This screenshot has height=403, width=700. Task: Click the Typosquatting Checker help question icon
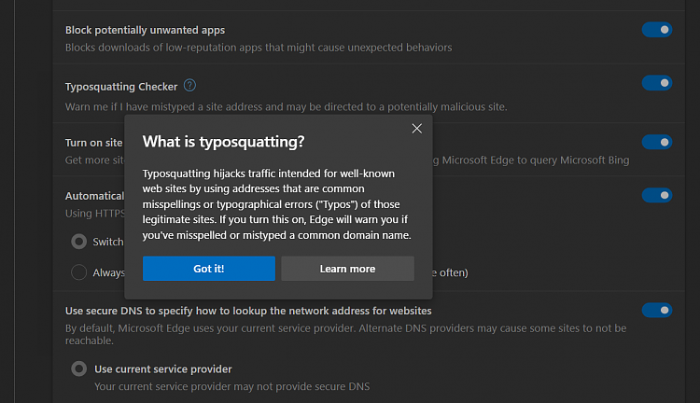click(189, 85)
